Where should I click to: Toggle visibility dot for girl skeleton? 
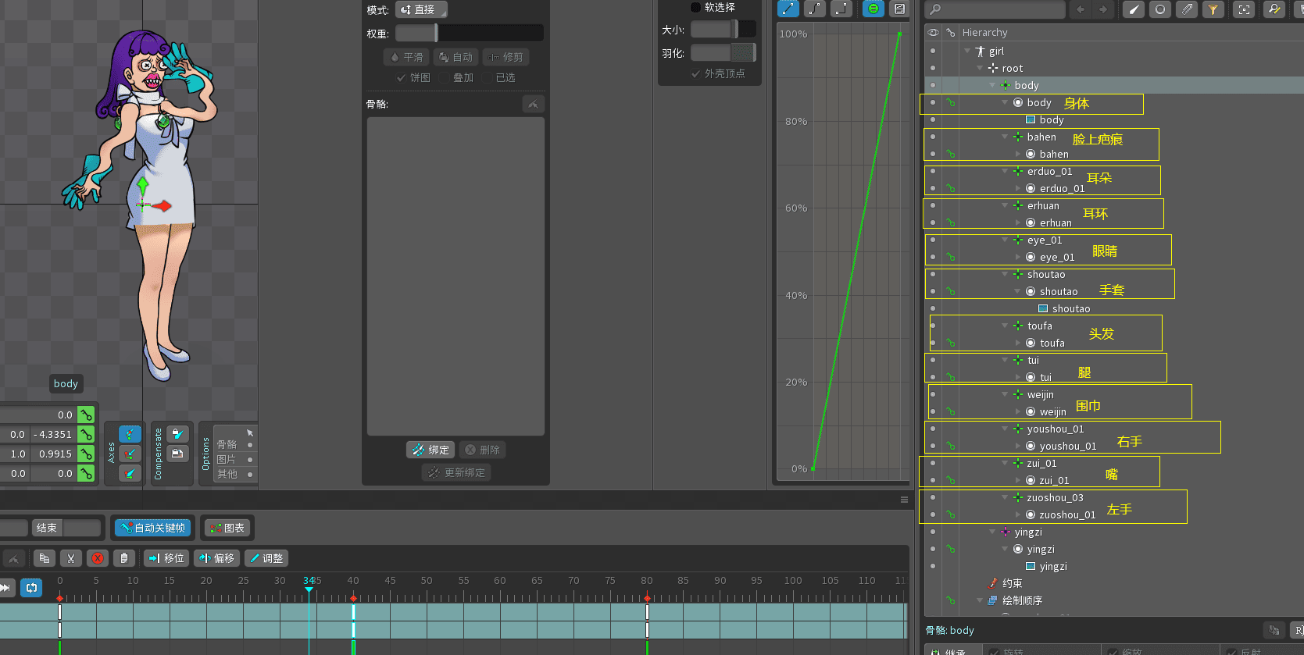[x=932, y=51]
